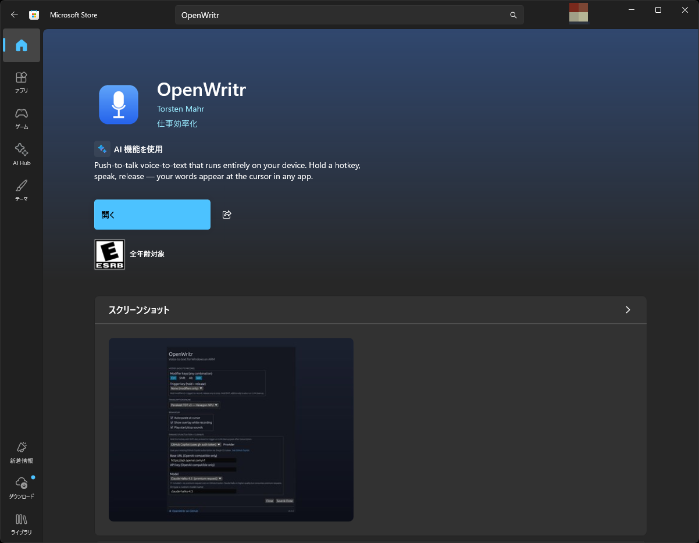Click the OpenWritr microphone app icon
The image size is (699, 543).
(x=119, y=105)
